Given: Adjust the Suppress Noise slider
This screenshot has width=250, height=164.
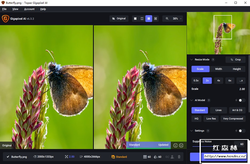Looking at the screenshot, I should tap(212, 146).
